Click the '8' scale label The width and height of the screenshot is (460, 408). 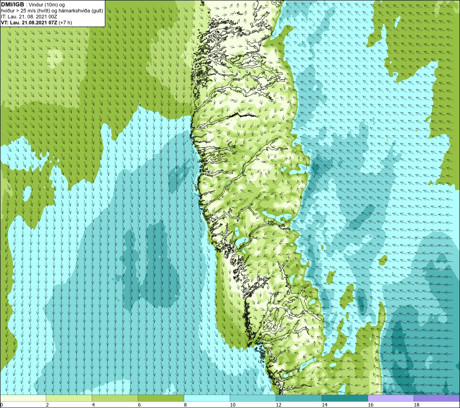185,405
